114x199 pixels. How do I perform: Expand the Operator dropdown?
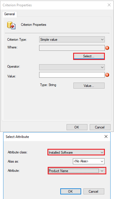pyautogui.click(x=72, y=67)
